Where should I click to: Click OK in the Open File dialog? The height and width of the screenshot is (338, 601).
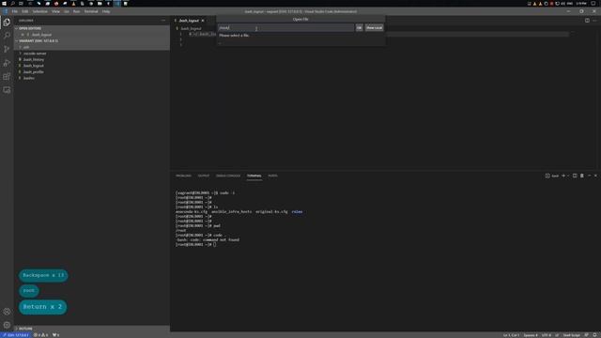pyautogui.click(x=359, y=27)
